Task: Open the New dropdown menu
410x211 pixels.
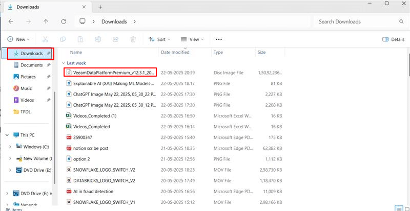Action: click(18, 39)
